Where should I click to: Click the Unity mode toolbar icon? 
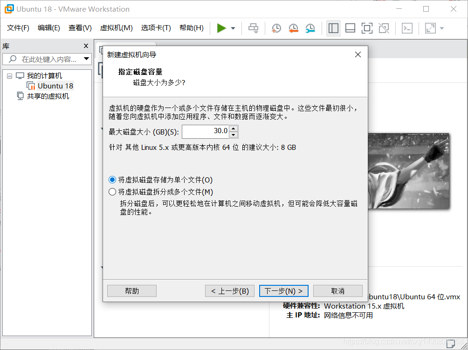pos(384,28)
